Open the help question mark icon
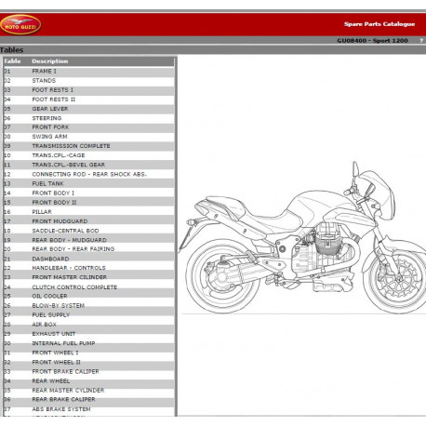Screen dimensions: 426x426 tap(421, 41)
